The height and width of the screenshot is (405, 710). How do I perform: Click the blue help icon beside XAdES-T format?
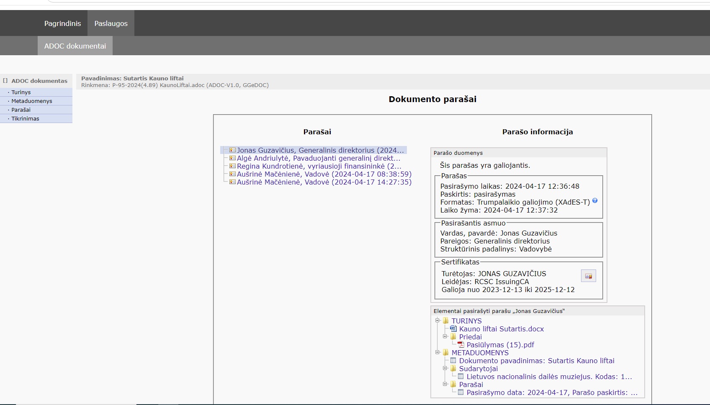[595, 201]
